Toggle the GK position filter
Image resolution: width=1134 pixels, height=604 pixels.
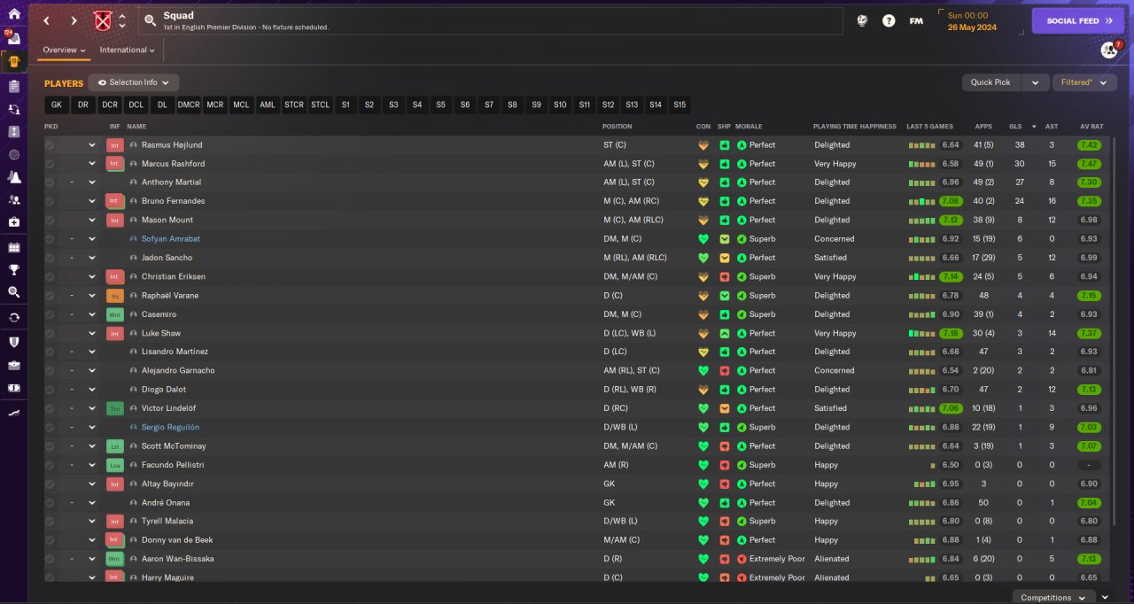(56, 105)
